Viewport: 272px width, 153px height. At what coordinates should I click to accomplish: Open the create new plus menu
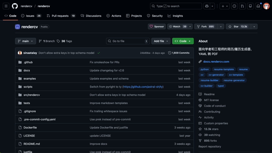pyautogui.click(x=225, y=6)
